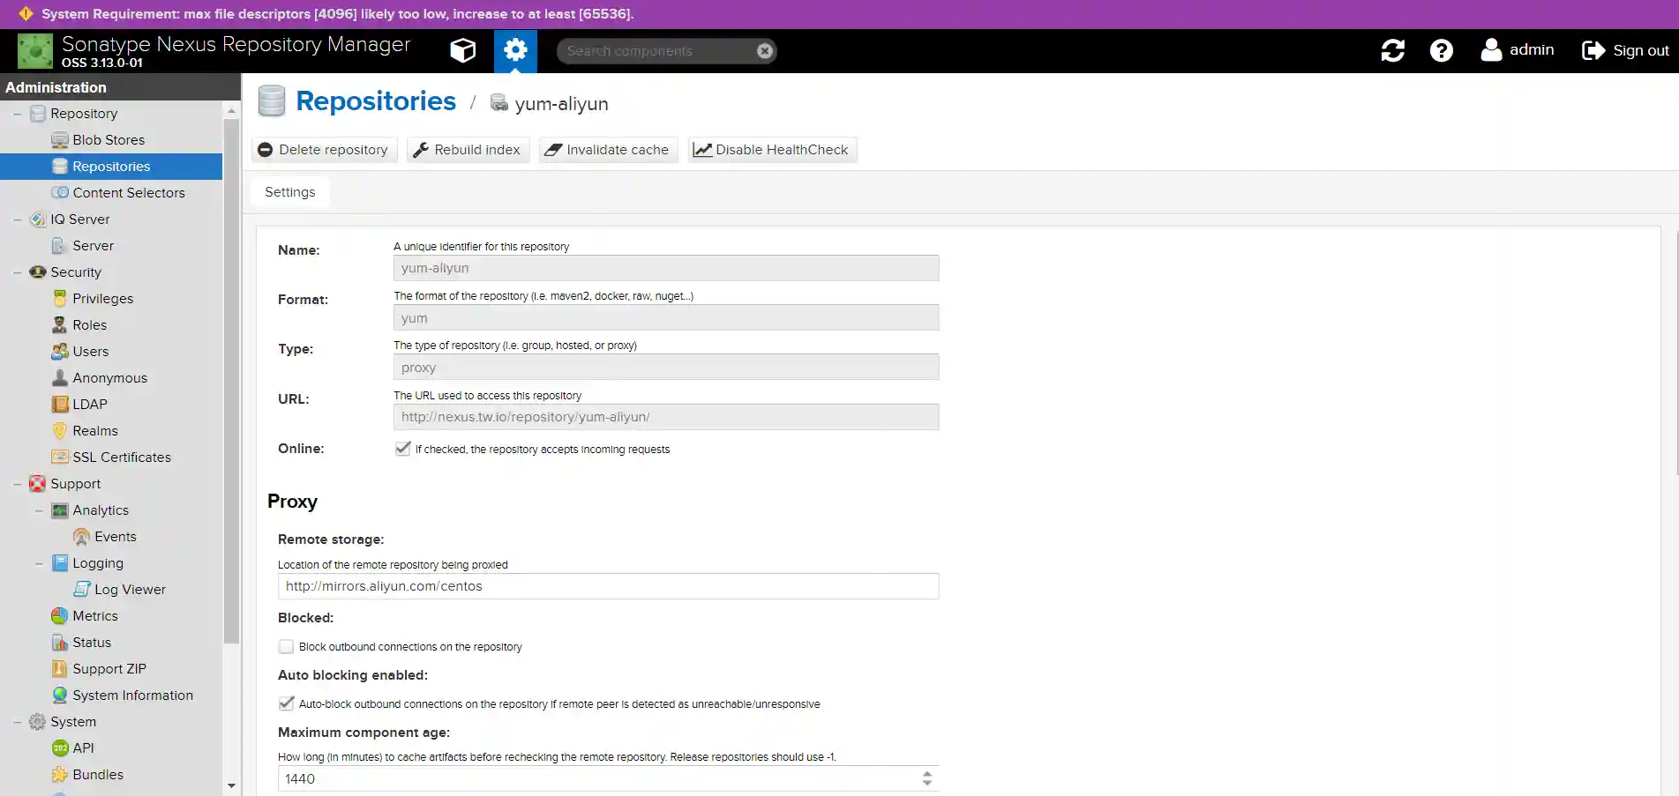The image size is (1679, 796).
Task: Collapse the Repository tree node
Action: pyautogui.click(x=17, y=114)
